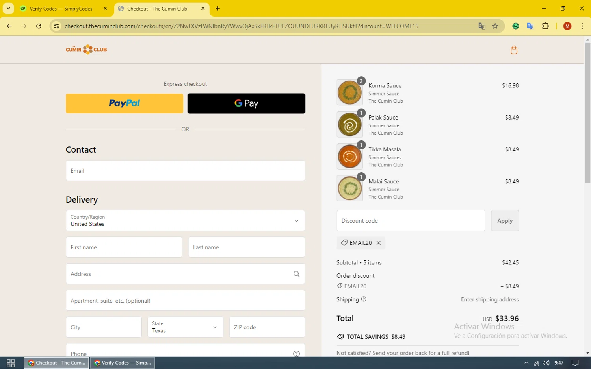Expand the Country/Region dropdown

(x=185, y=221)
